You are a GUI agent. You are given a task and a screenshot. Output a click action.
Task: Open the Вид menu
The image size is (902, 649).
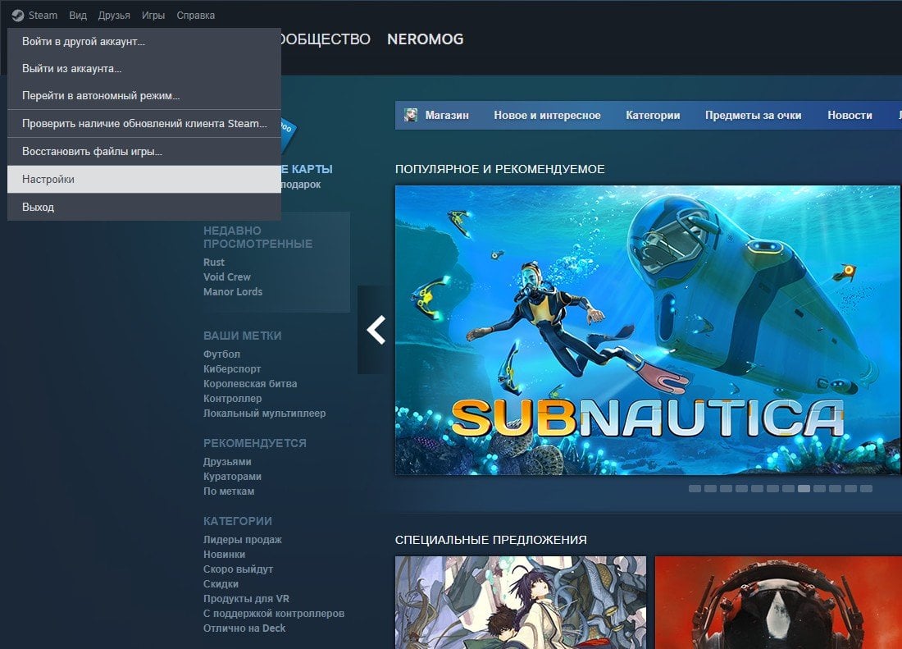78,16
